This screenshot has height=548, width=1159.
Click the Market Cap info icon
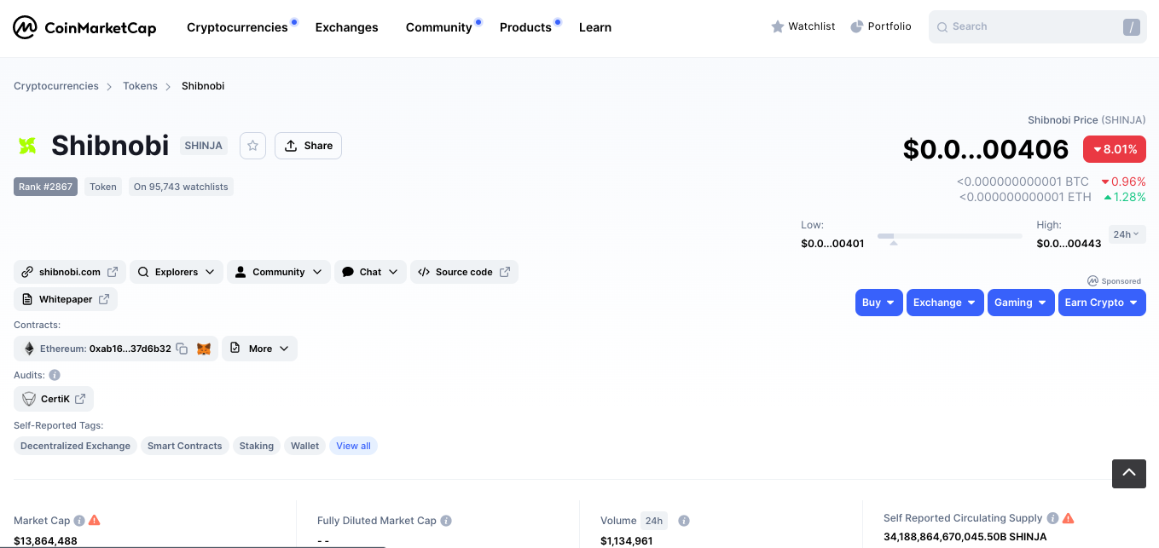(79, 520)
